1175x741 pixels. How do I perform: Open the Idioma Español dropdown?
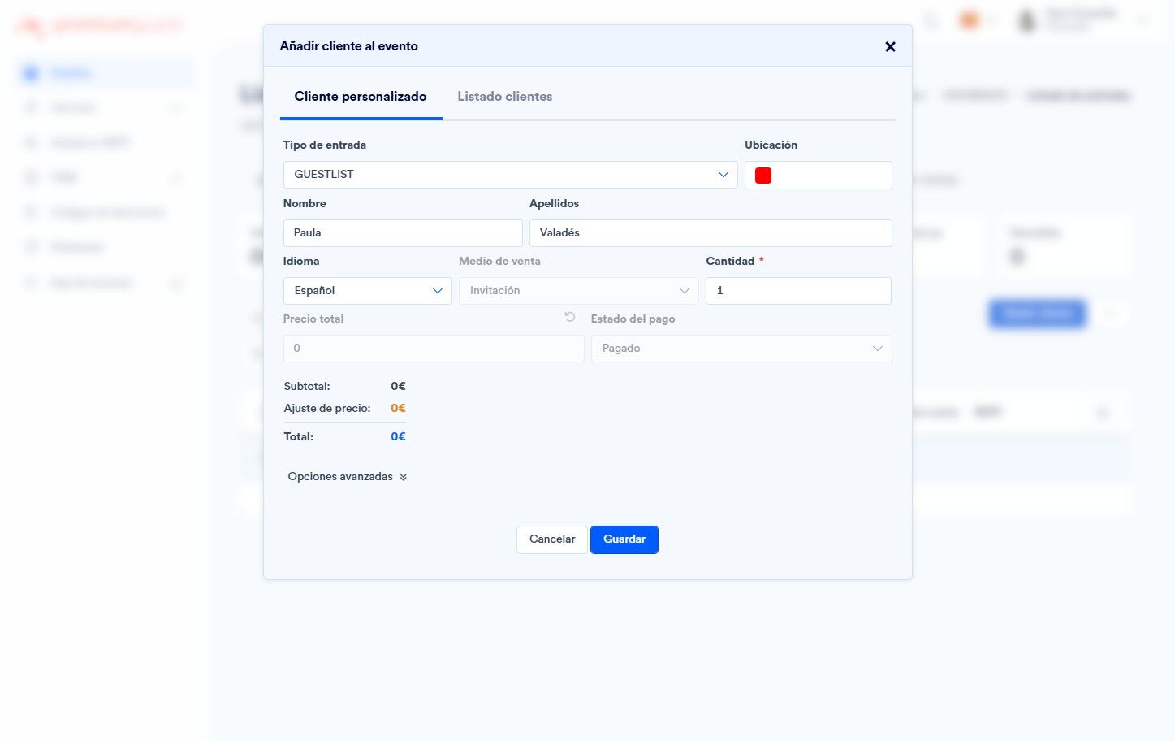[367, 291]
